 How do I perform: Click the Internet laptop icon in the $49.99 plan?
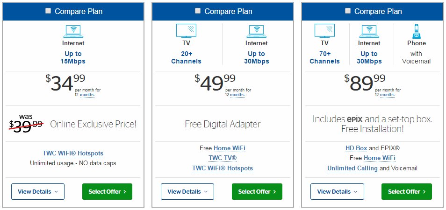point(256,31)
